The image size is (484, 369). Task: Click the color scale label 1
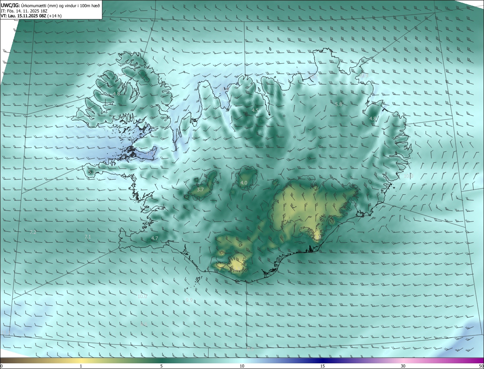point(81,366)
